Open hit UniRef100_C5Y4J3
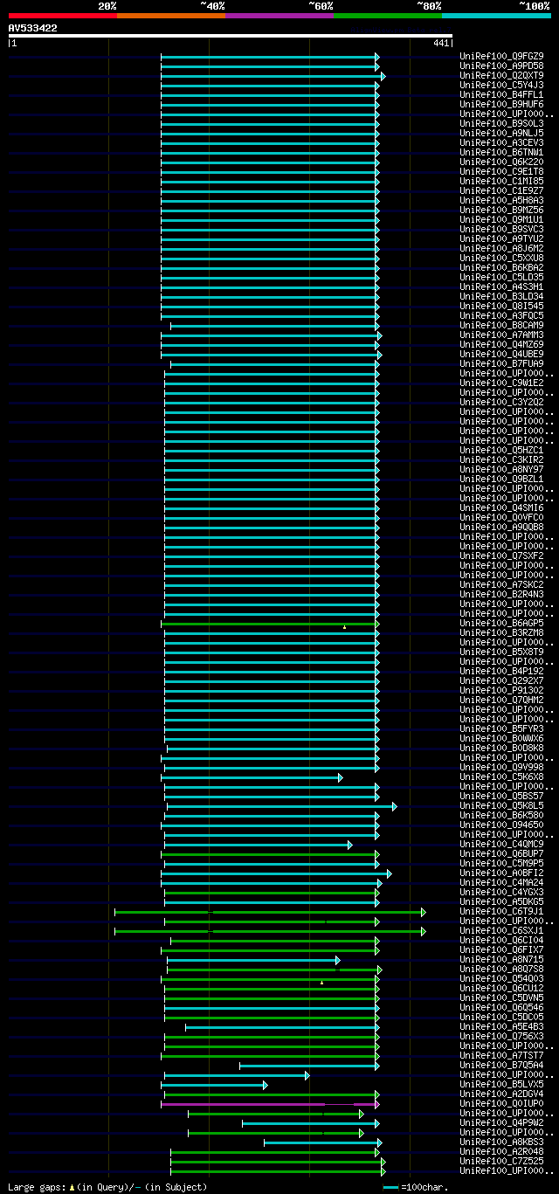 (x=501, y=85)
